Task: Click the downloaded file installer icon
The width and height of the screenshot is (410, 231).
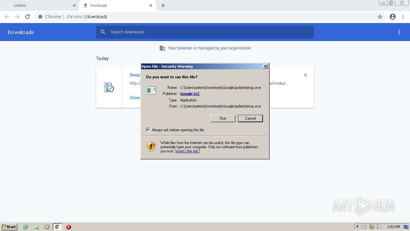Action: [x=109, y=87]
